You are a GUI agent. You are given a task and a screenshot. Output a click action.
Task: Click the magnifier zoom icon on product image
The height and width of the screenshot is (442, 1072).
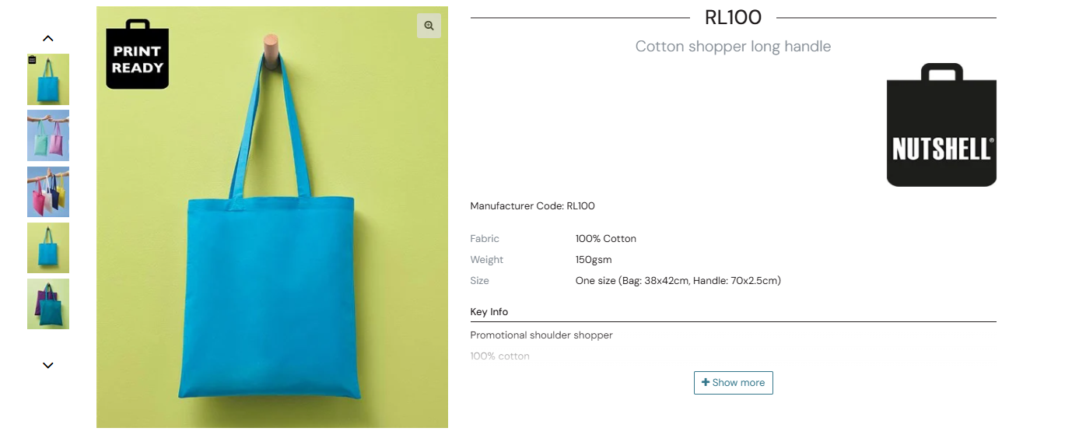coord(429,26)
